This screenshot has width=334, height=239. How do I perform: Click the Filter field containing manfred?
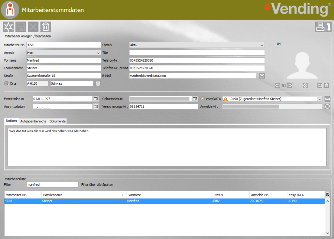pyautogui.click(x=53, y=185)
